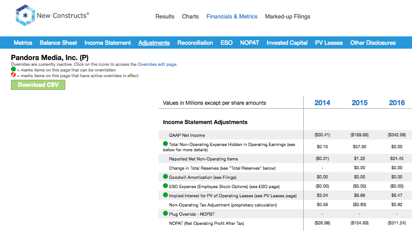Switch to the Metrics tab
This screenshot has width=412, height=231.
23,43
